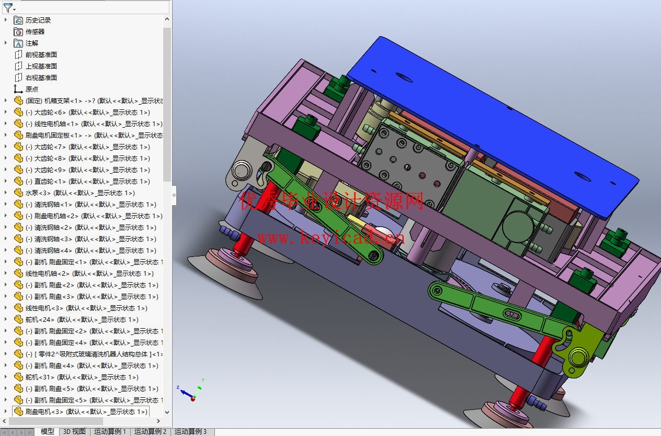The image size is (661, 436).
Task: Open the 3D 视图 tab
Action: point(75,432)
